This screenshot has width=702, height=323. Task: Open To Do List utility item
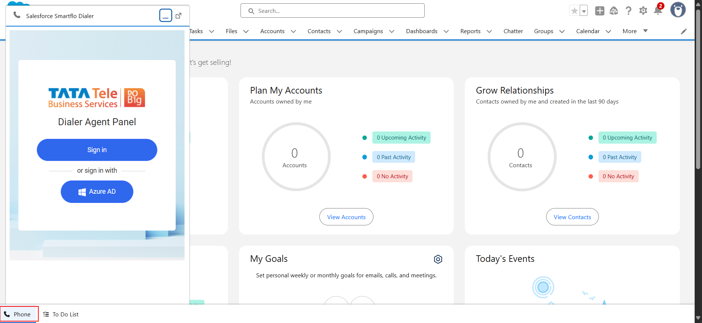pyautogui.click(x=61, y=314)
